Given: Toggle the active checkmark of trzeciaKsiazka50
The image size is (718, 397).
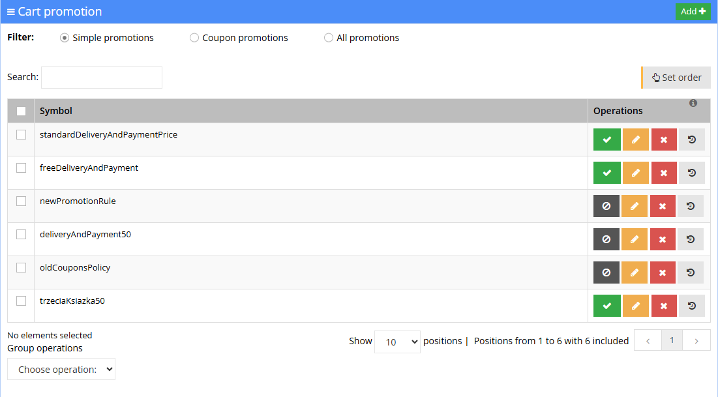Looking at the screenshot, I should point(606,306).
